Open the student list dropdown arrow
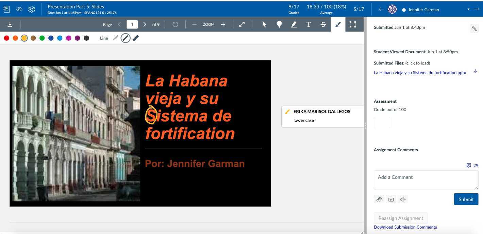483x234 pixels. pyautogui.click(x=468, y=9)
